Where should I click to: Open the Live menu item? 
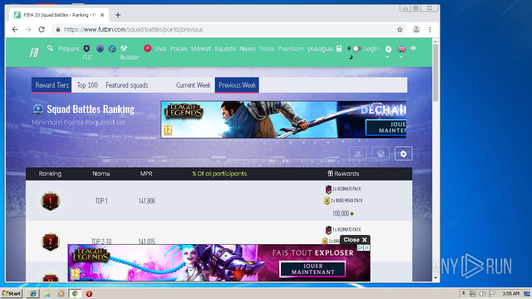coord(160,49)
